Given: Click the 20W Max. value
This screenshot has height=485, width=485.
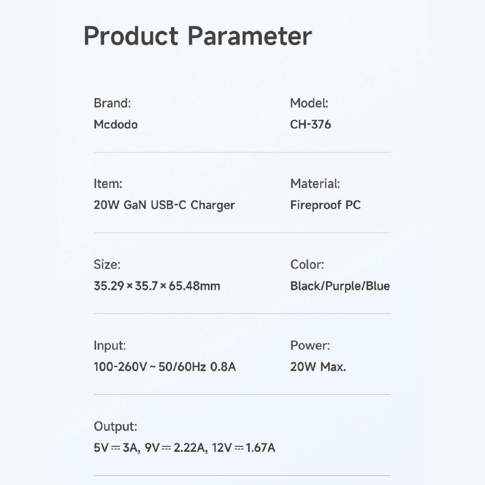Looking at the screenshot, I should point(318,367).
